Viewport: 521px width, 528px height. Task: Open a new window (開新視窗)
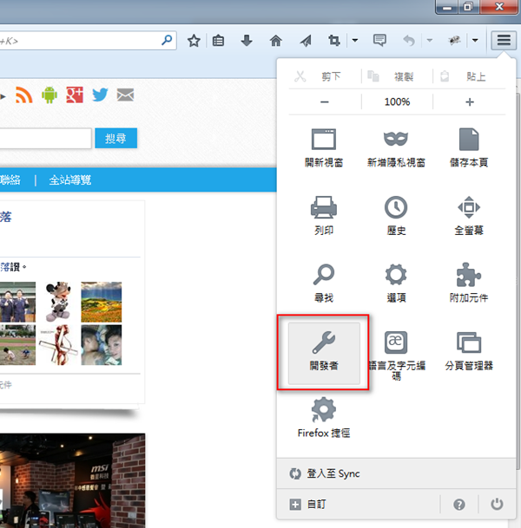click(324, 147)
